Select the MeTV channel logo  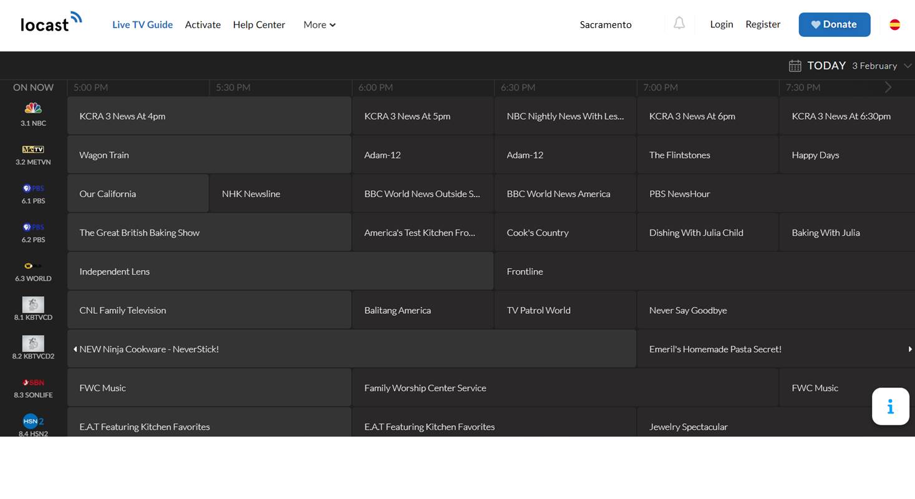click(x=33, y=150)
